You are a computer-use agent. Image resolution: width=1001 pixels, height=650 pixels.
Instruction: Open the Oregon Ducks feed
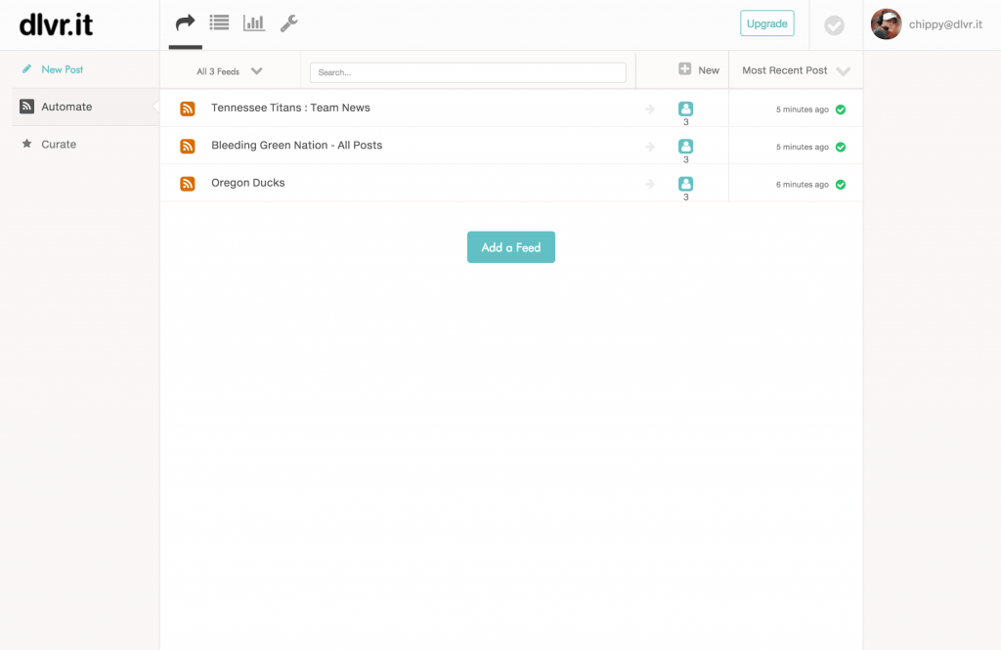247,183
